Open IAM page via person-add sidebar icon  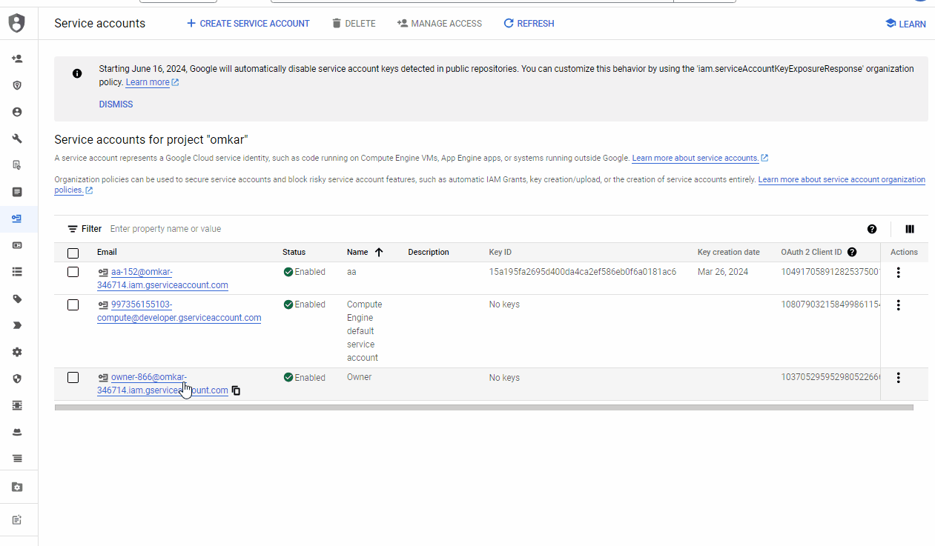(x=17, y=59)
